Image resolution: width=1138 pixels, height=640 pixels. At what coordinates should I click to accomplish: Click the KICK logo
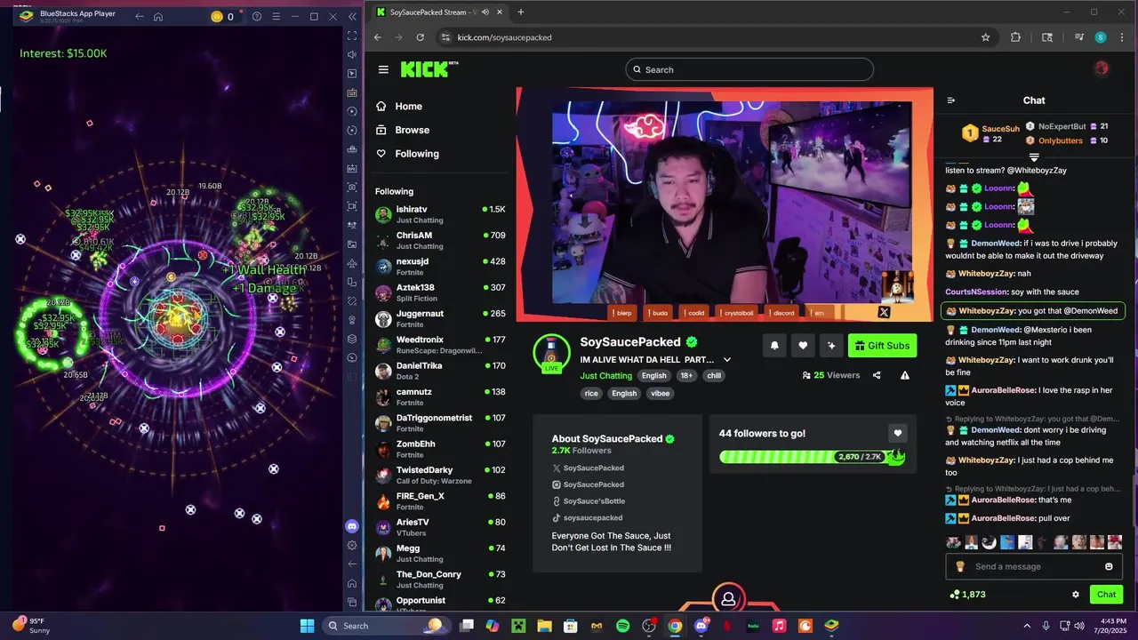coord(429,69)
